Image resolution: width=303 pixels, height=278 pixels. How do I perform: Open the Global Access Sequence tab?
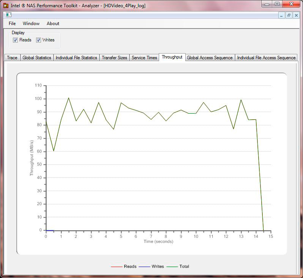(210, 58)
